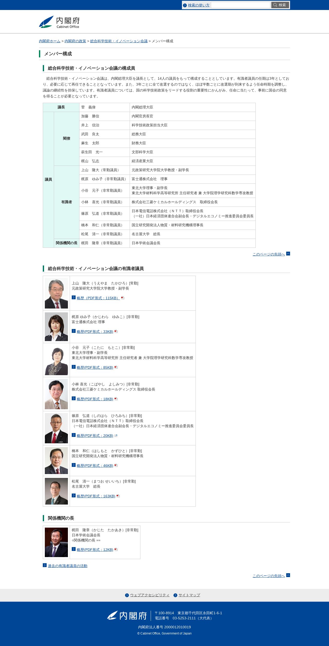Click table header cell 有識者
Screen dimensions: 329x646
tap(67, 202)
